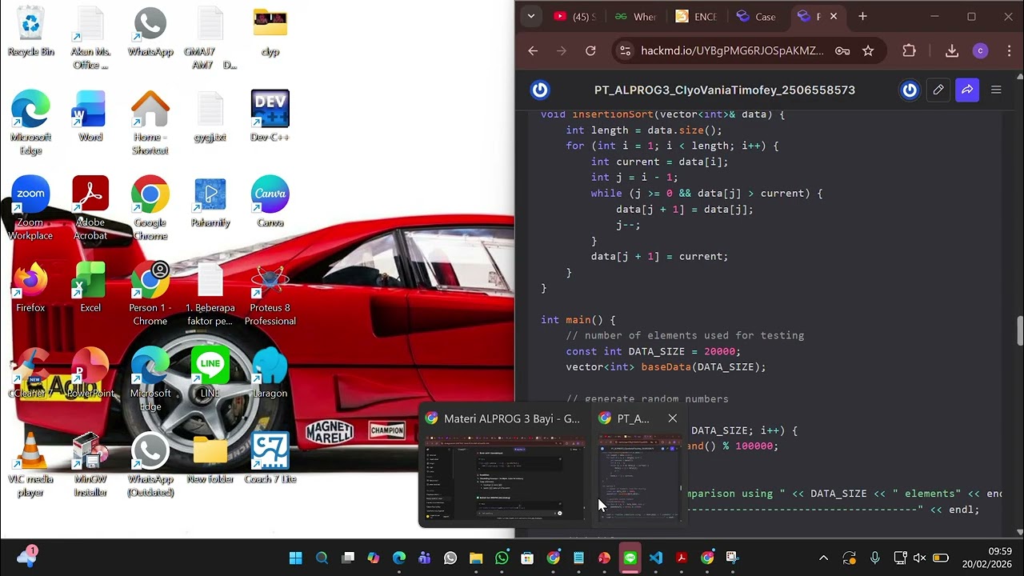Close the "PT_A..." preview window

click(x=672, y=418)
